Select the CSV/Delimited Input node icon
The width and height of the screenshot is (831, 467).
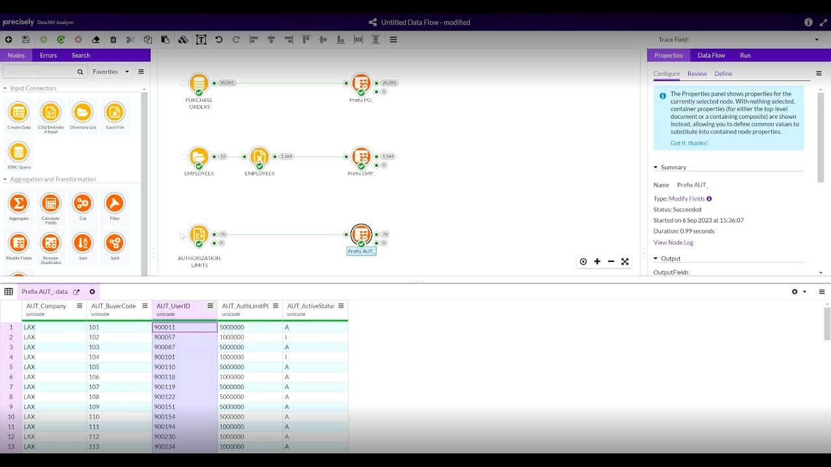(51, 112)
